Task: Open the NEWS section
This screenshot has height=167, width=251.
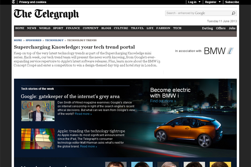Action: [31, 28]
